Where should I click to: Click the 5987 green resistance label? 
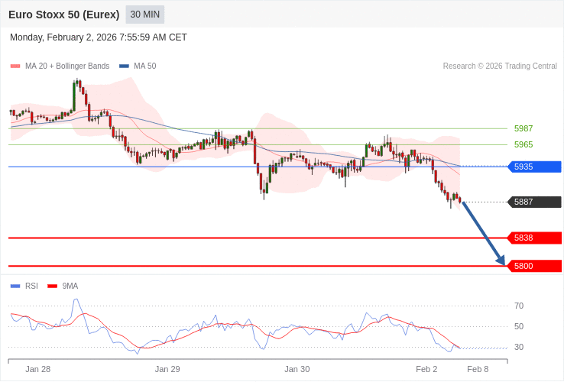(x=523, y=128)
